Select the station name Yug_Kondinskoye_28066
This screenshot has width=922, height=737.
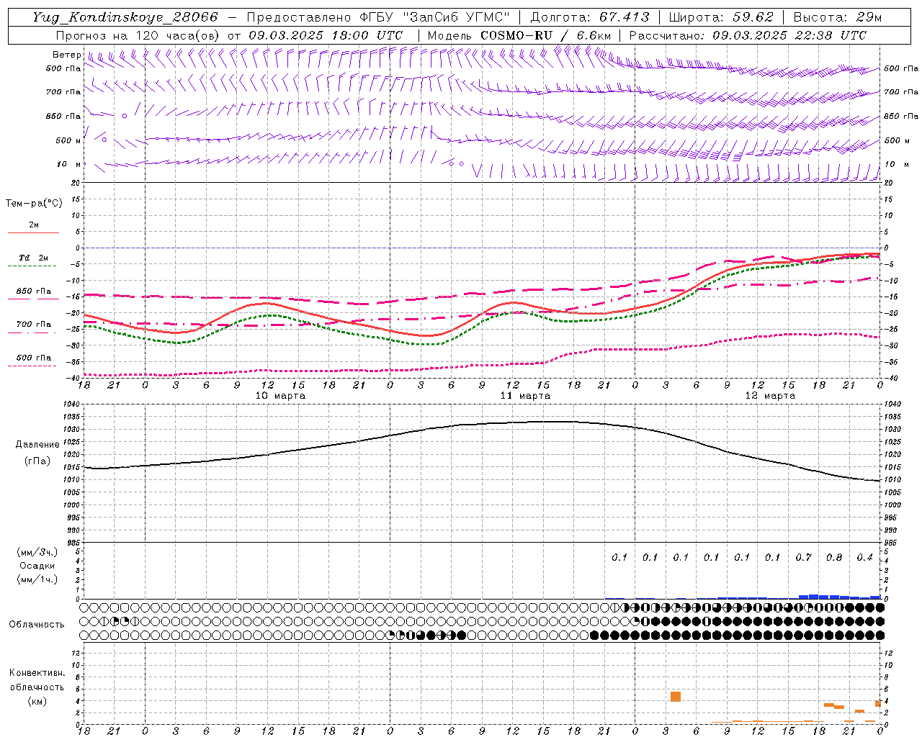125,17
